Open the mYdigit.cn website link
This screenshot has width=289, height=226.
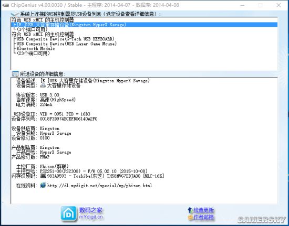[91, 217]
